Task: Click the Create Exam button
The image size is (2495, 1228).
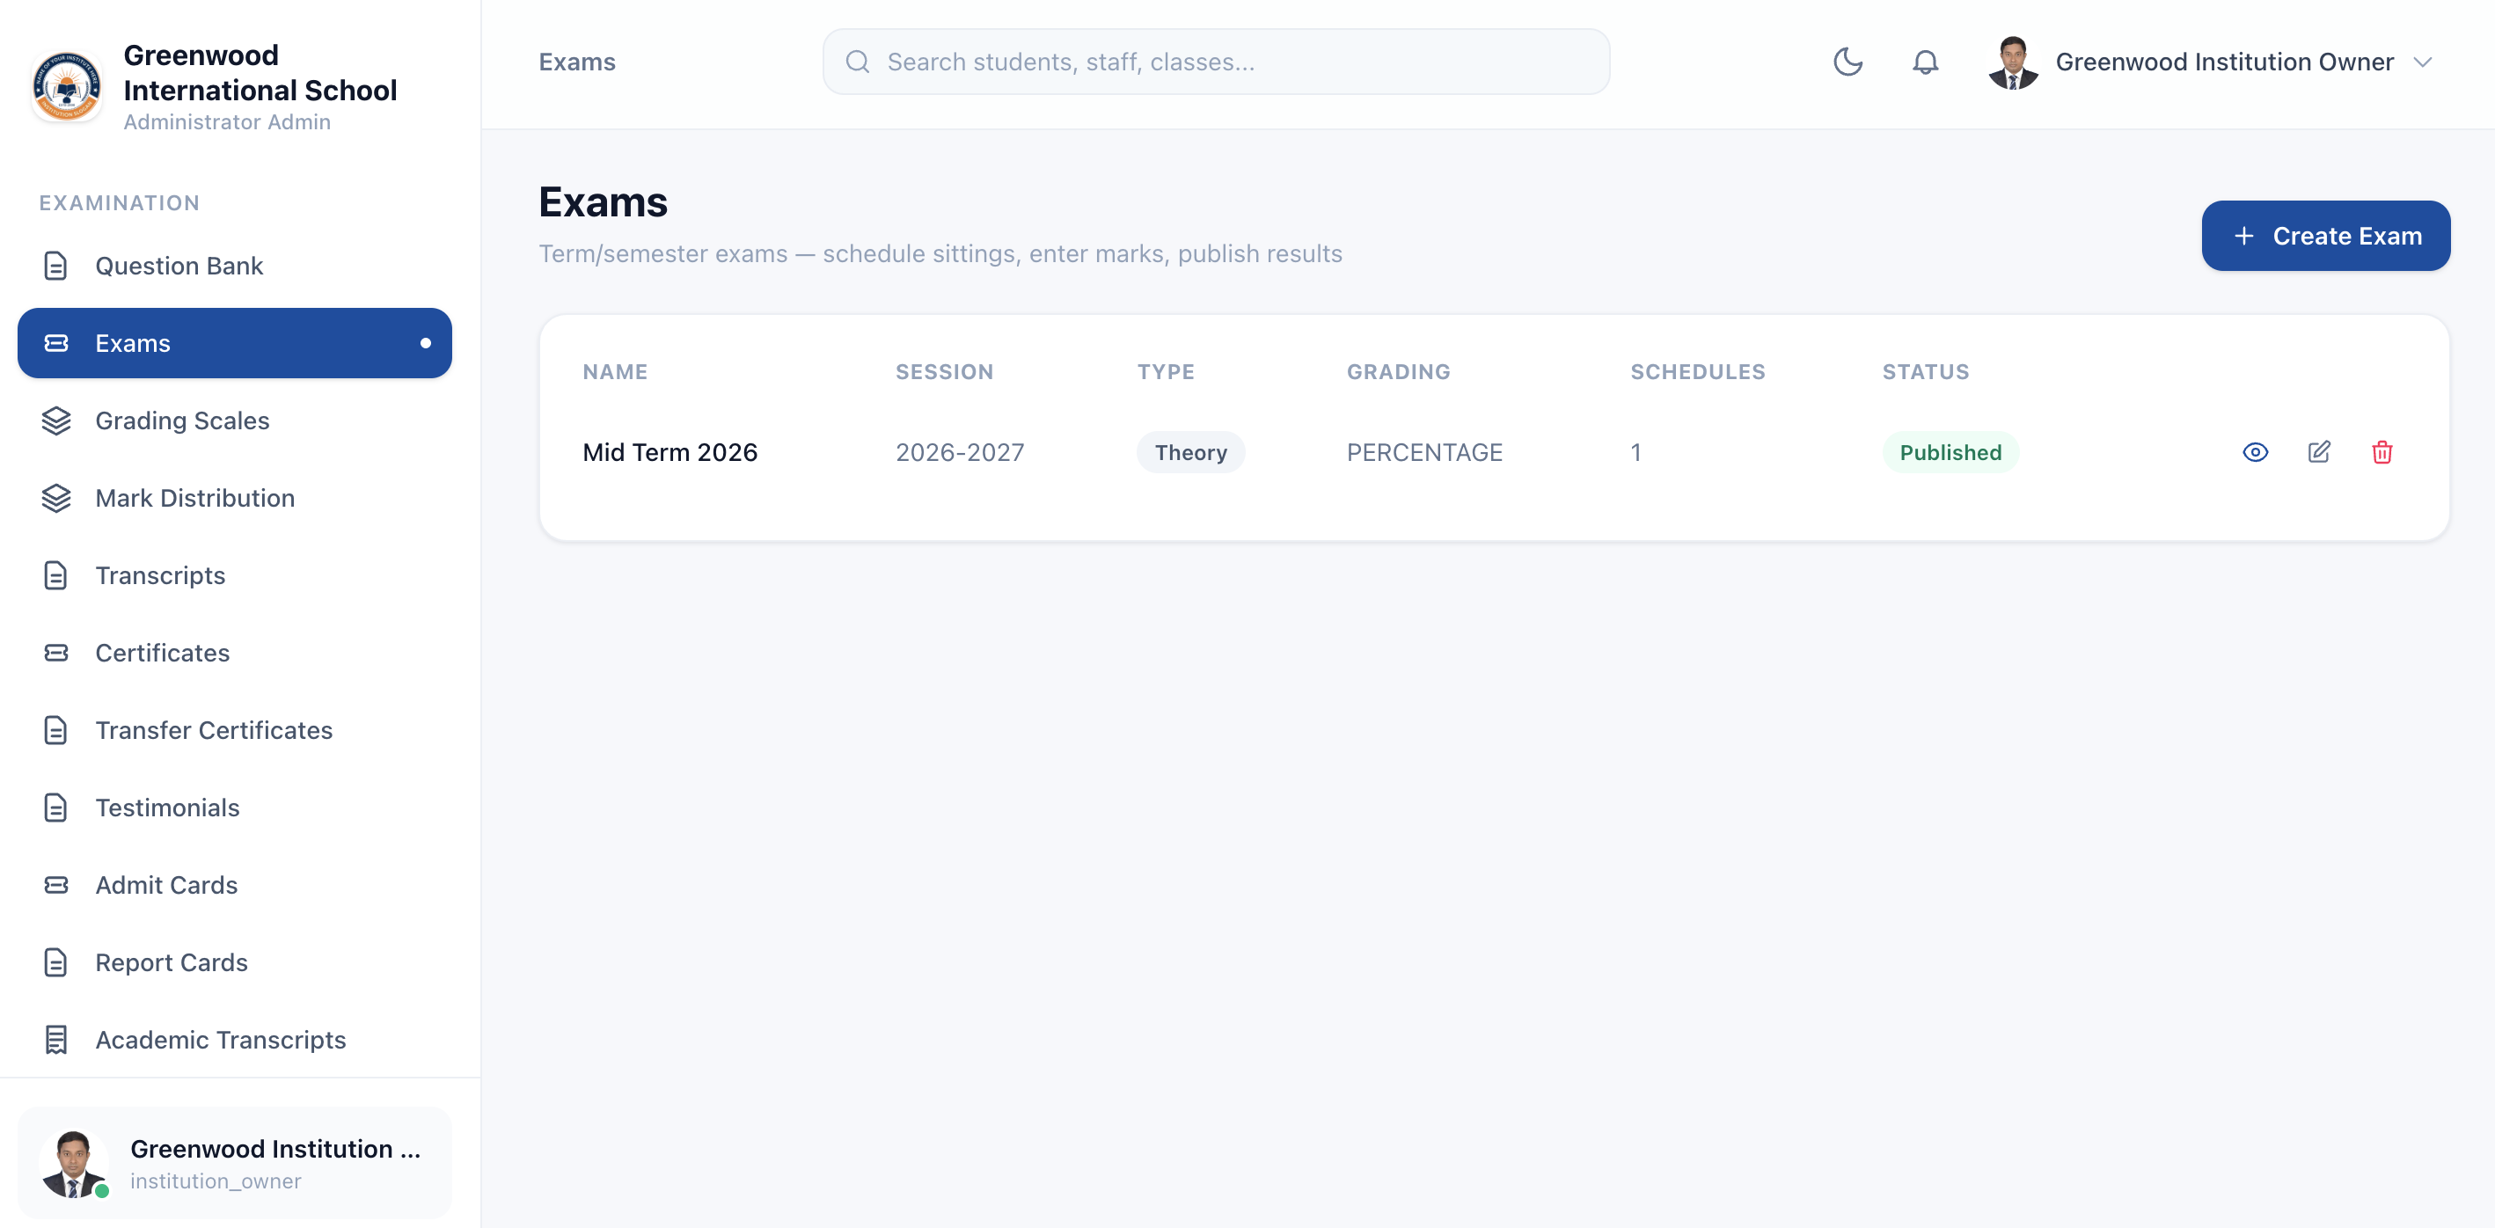Action: [2325, 236]
